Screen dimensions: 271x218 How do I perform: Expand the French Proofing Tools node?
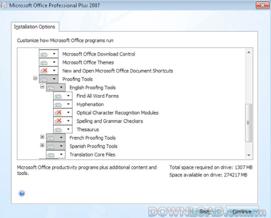(42, 137)
